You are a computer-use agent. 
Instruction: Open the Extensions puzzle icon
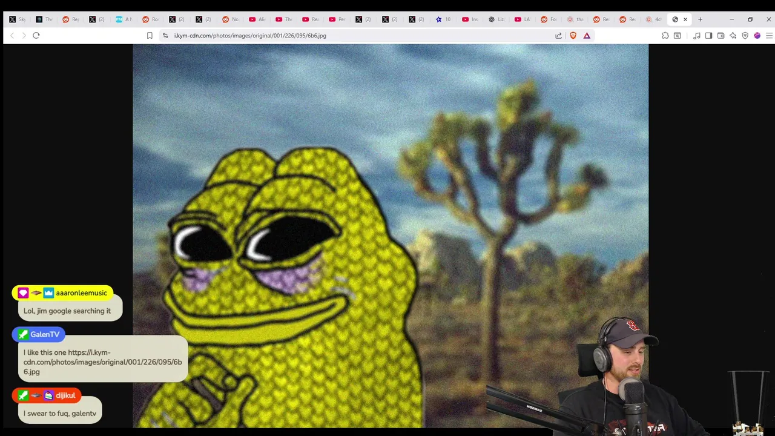tap(665, 36)
